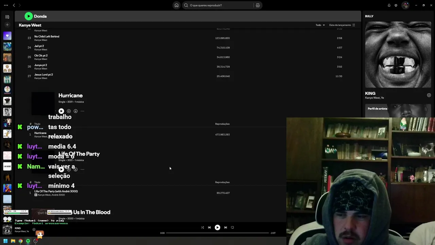Open the monkeys emoji playlist in sidebar

(x=7, y=68)
